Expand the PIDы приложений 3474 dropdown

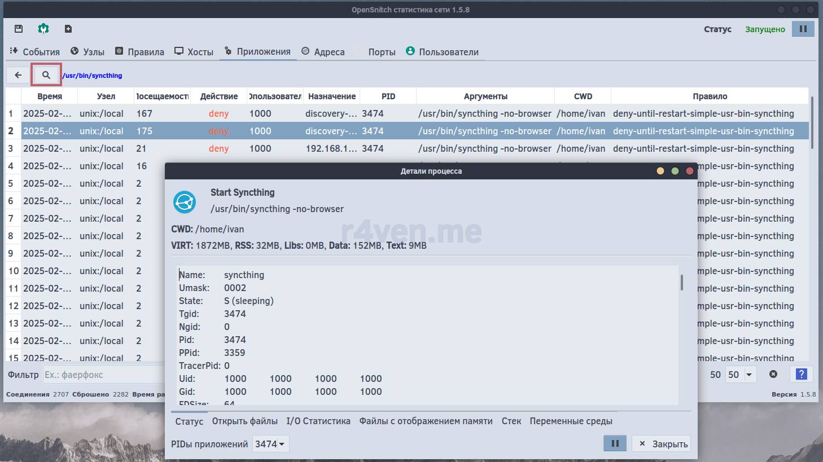click(270, 444)
